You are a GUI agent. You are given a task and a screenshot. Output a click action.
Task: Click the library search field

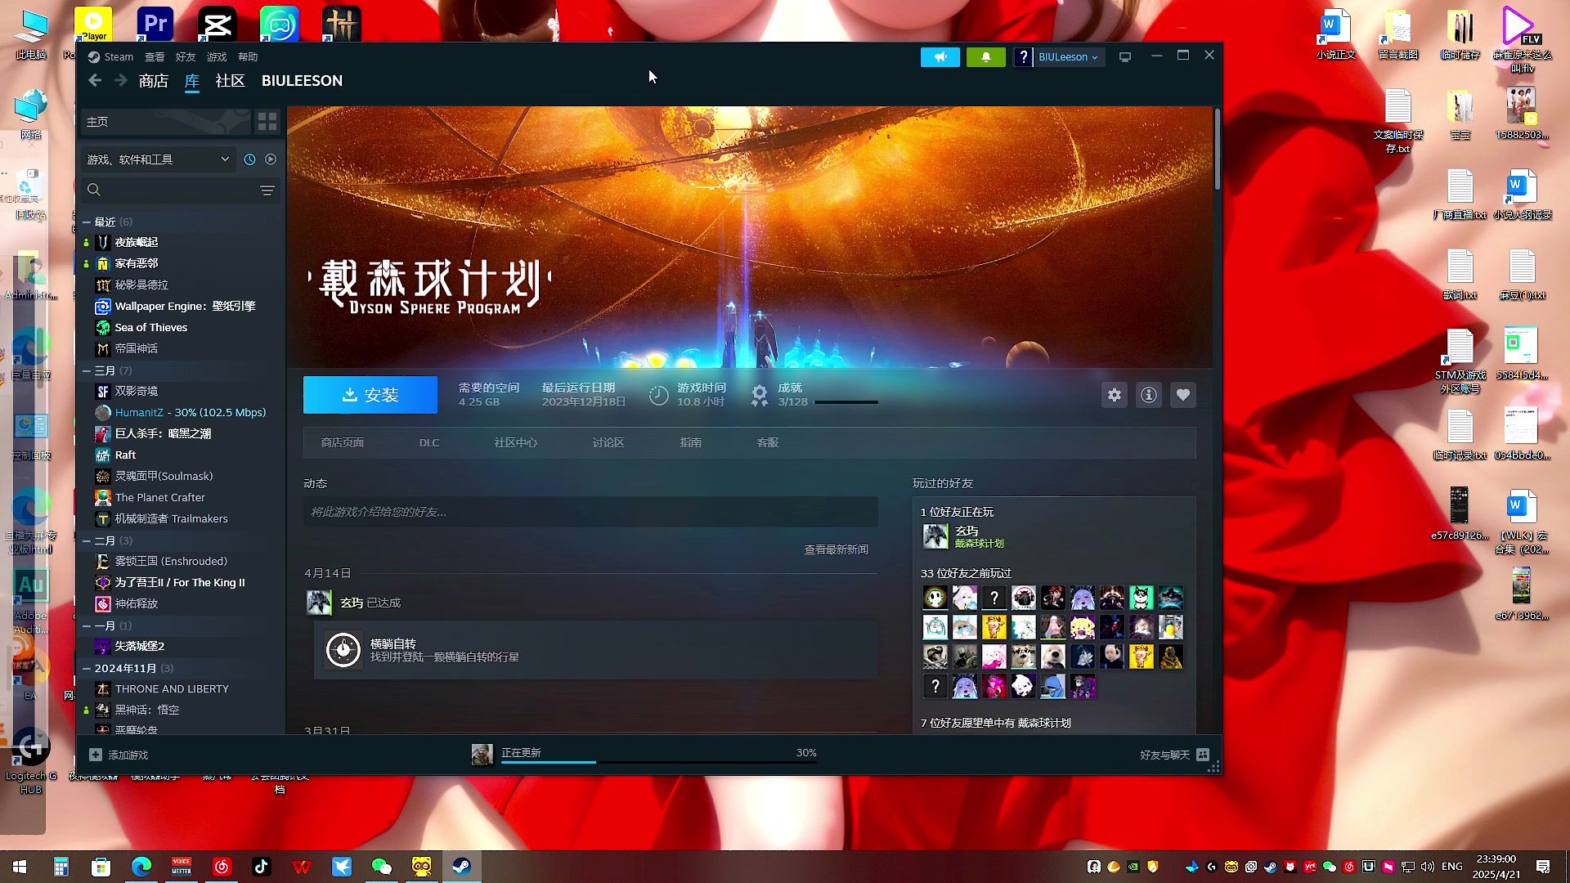click(172, 190)
